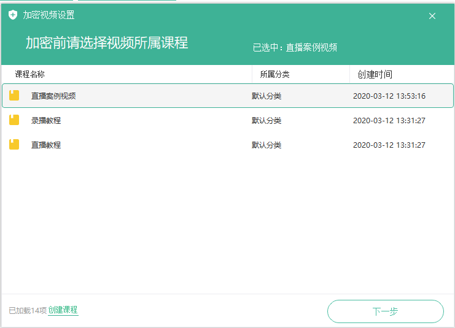Click the creation time of 直播教程
The image size is (455, 328).
click(x=389, y=145)
